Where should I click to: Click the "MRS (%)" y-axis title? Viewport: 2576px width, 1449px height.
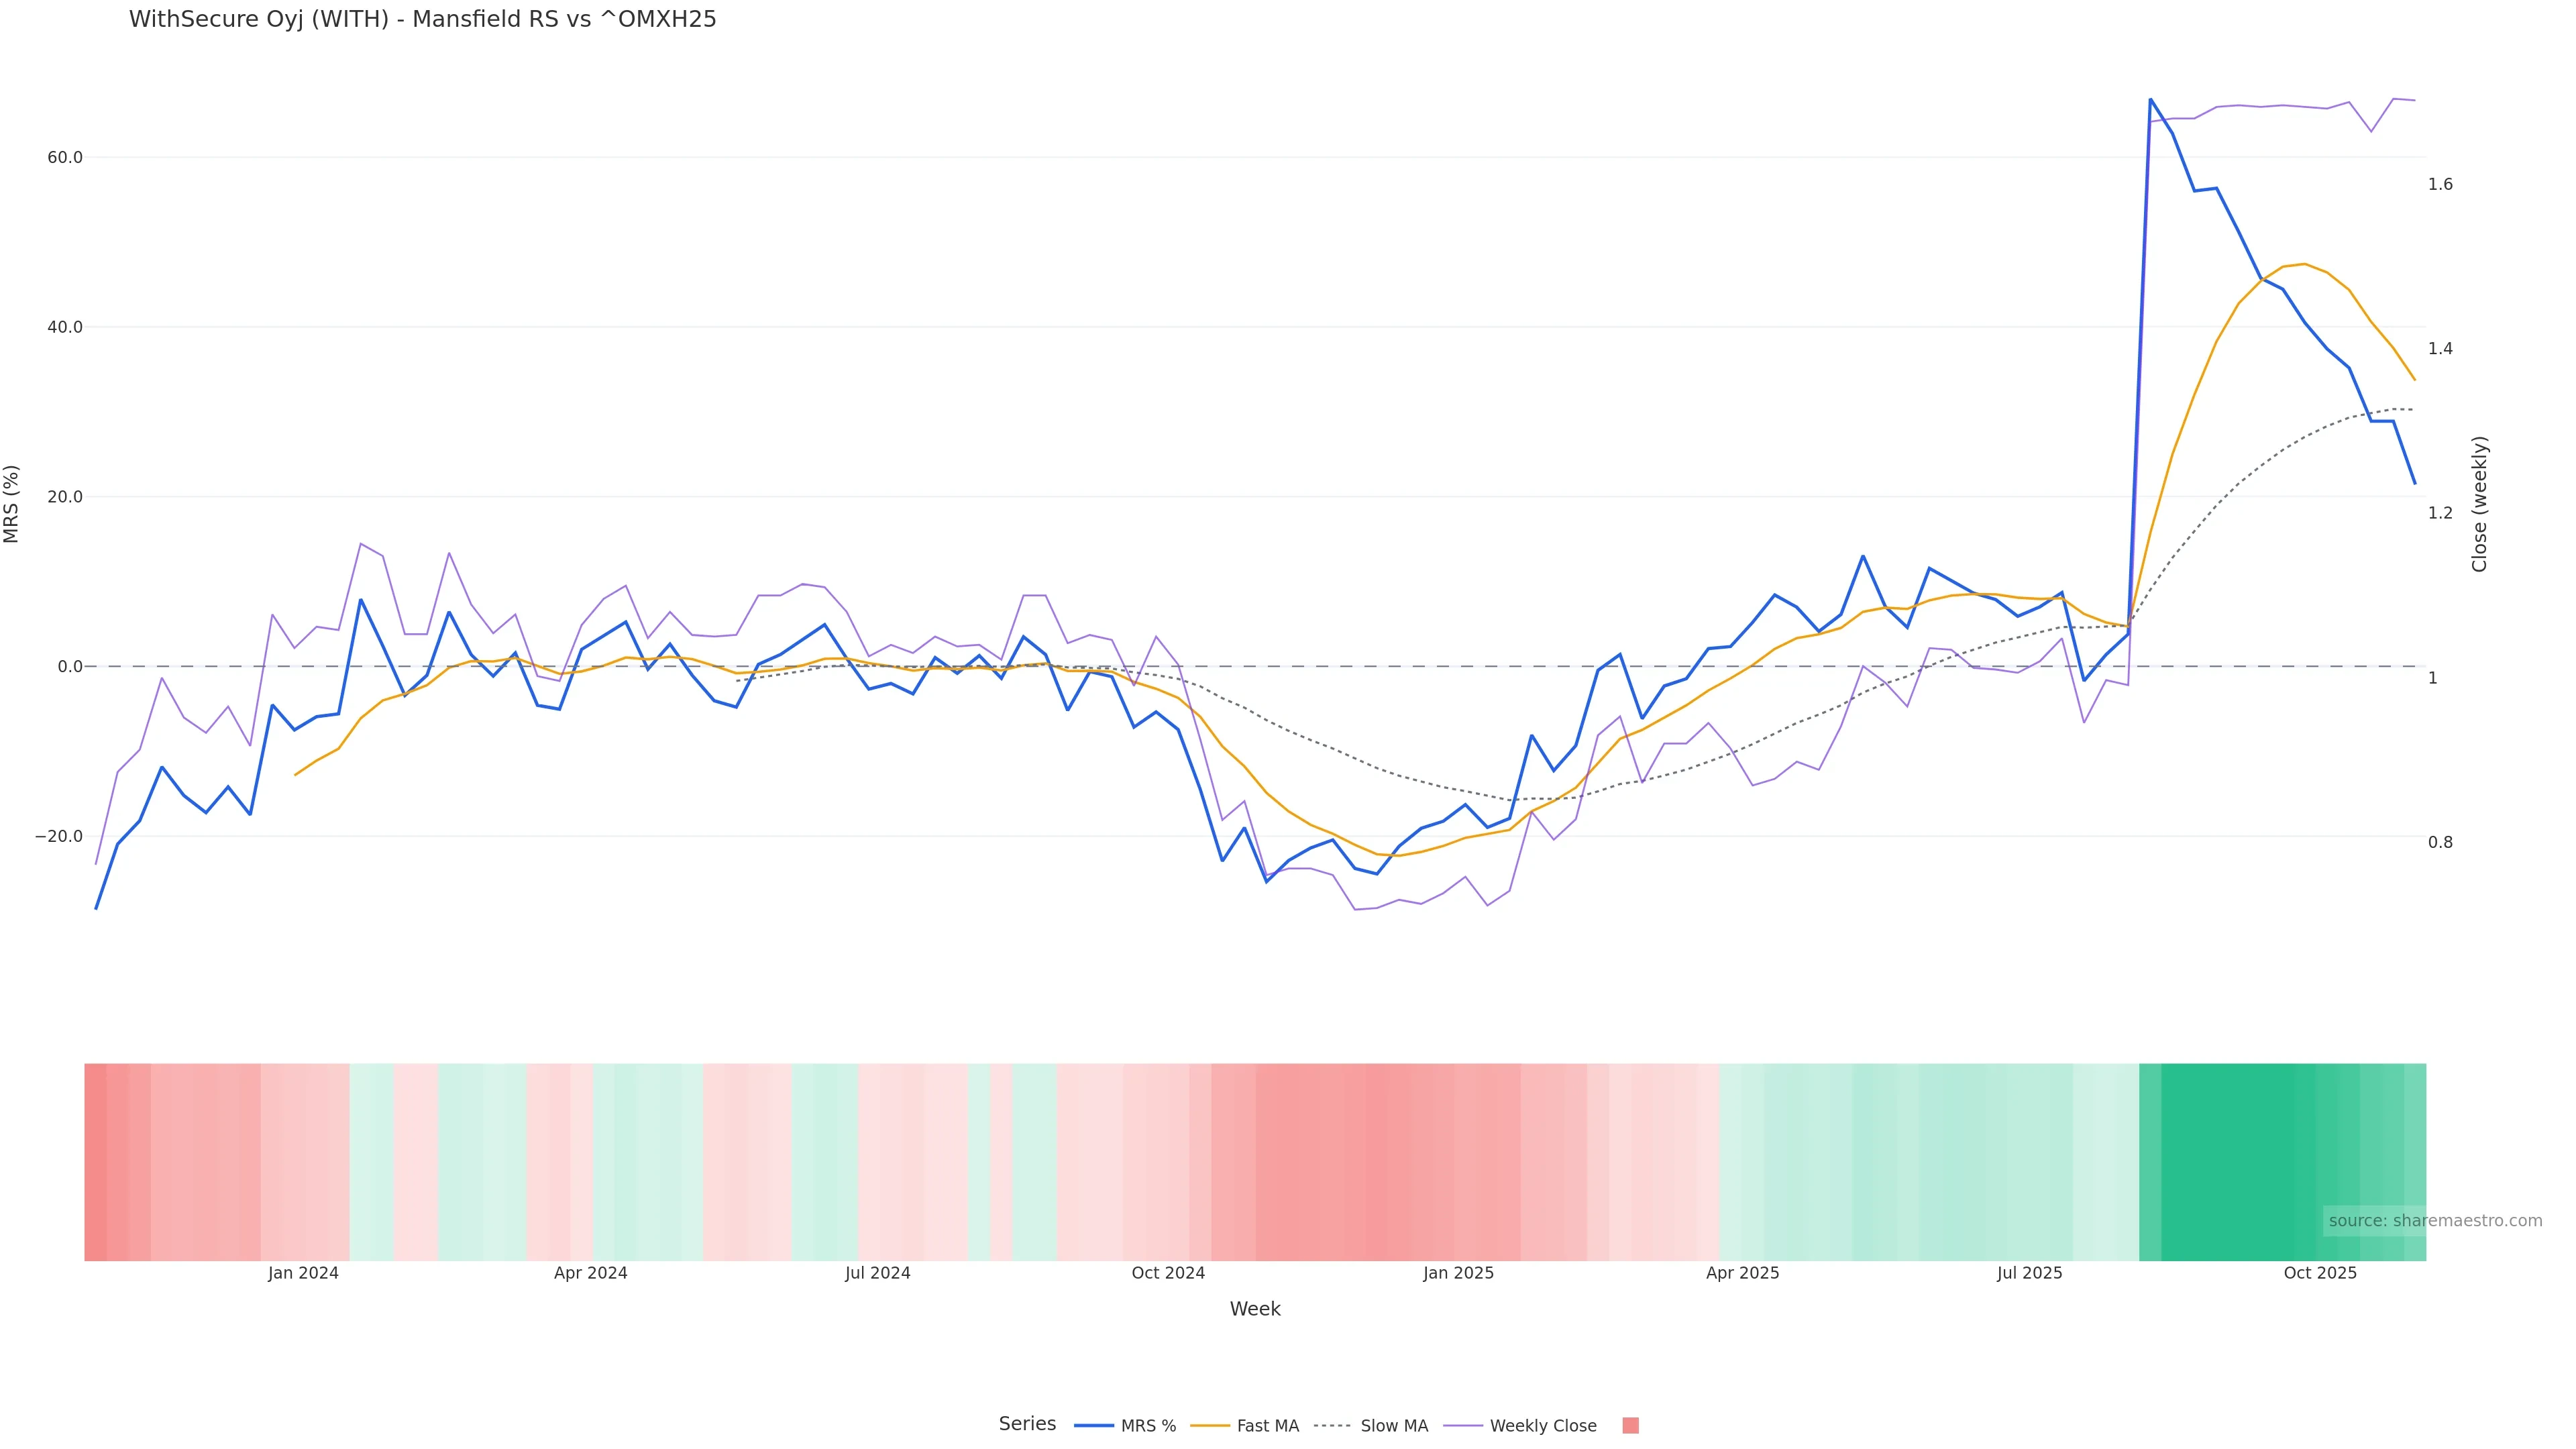(x=12, y=504)
